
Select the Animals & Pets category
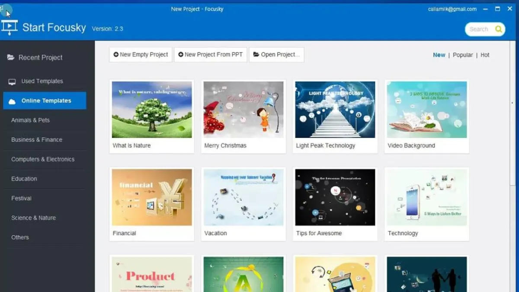30,120
